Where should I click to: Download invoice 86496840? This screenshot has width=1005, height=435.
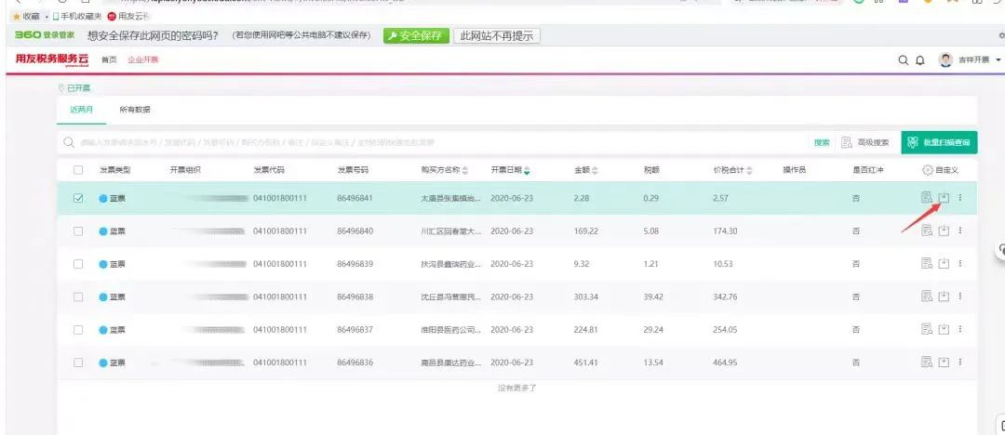click(x=944, y=230)
